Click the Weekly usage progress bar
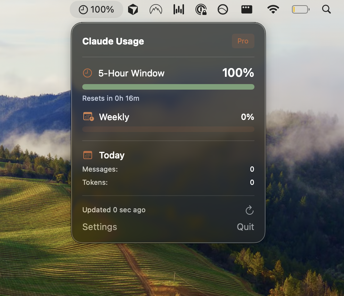Image resolution: width=344 pixels, height=296 pixels. pyautogui.click(x=168, y=129)
